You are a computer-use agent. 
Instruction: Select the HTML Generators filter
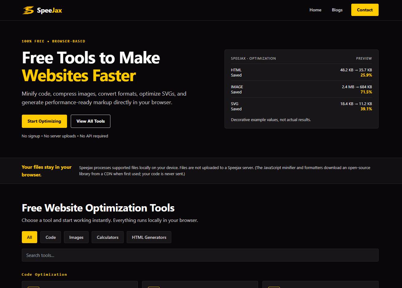[149, 237]
